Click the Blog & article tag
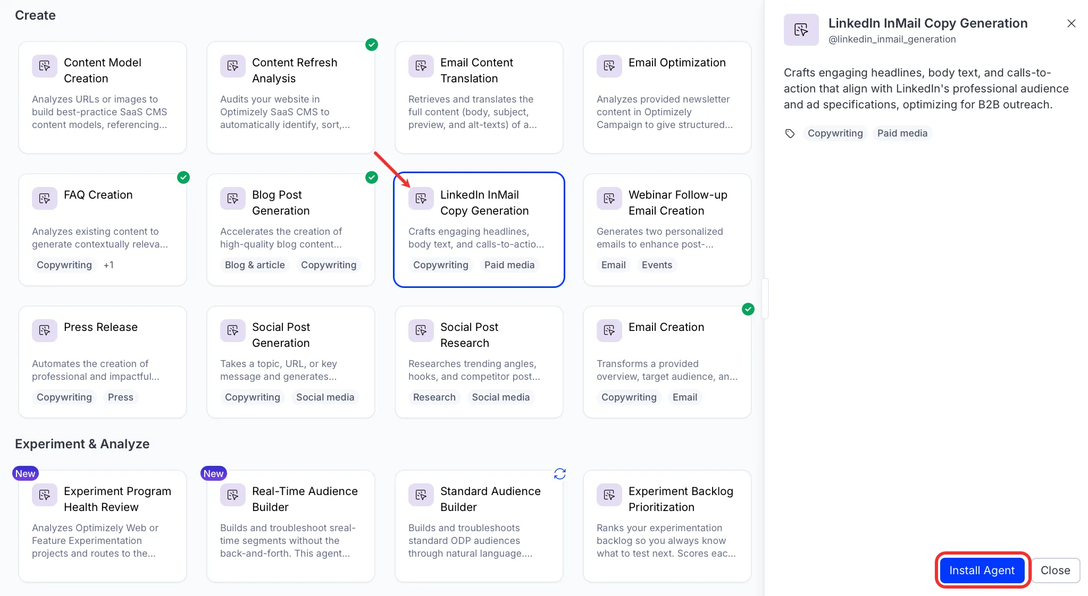The width and height of the screenshot is (1088, 596). click(255, 265)
